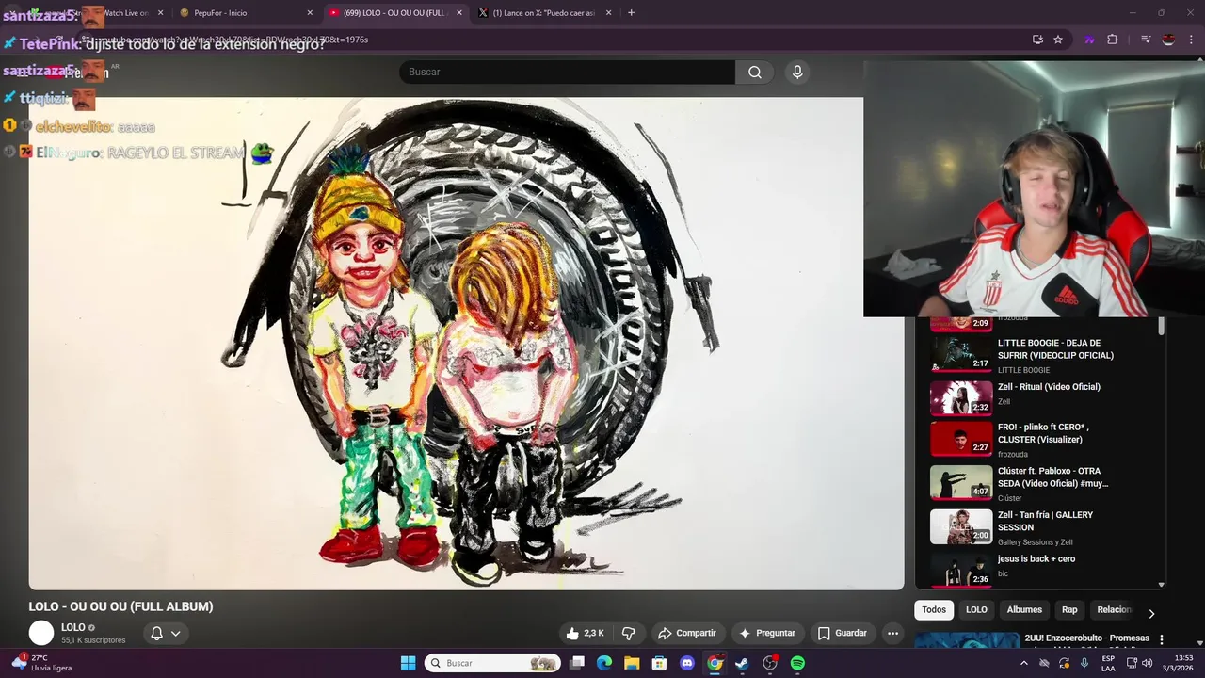Open Task View on the taskbar
This screenshot has height=678, width=1205.
[x=577, y=663]
